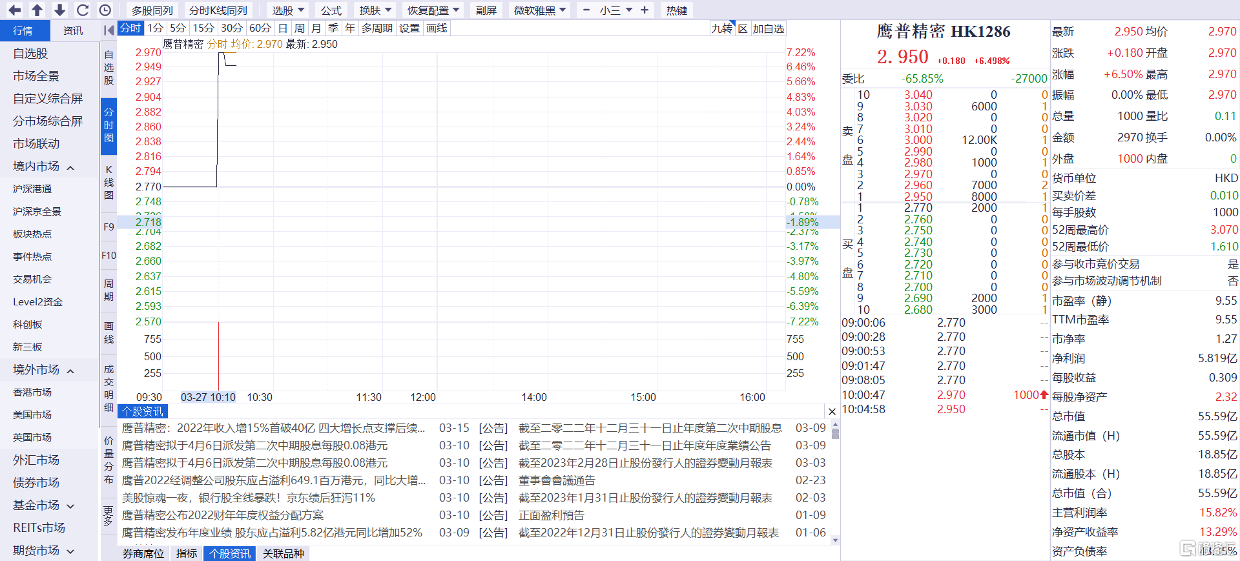
Task: Open the 分时K线同列 view
Action: pyautogui.click(x=218, y=10)
